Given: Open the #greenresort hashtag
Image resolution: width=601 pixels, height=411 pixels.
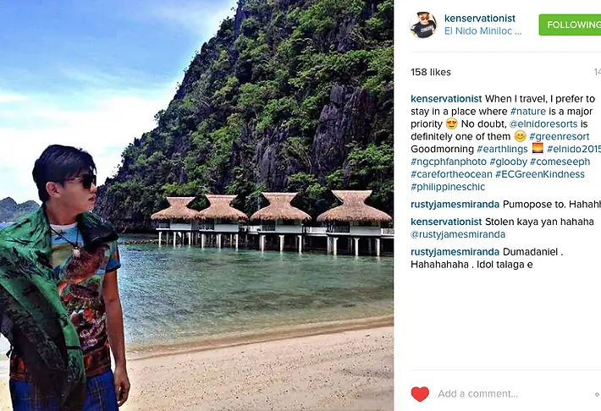Looking at the screenshot, I should pos(560,137).
